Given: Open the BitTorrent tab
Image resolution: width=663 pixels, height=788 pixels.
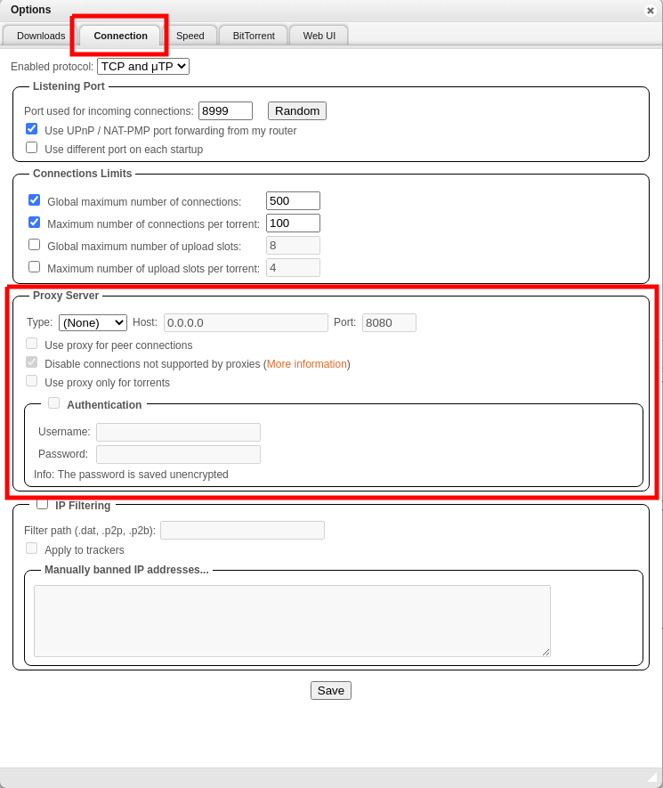Looking at the screenshot, I should pos(254,36).
